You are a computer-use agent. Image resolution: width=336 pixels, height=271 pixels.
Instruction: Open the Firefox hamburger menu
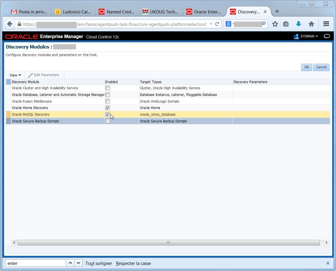tap(326, 24)
